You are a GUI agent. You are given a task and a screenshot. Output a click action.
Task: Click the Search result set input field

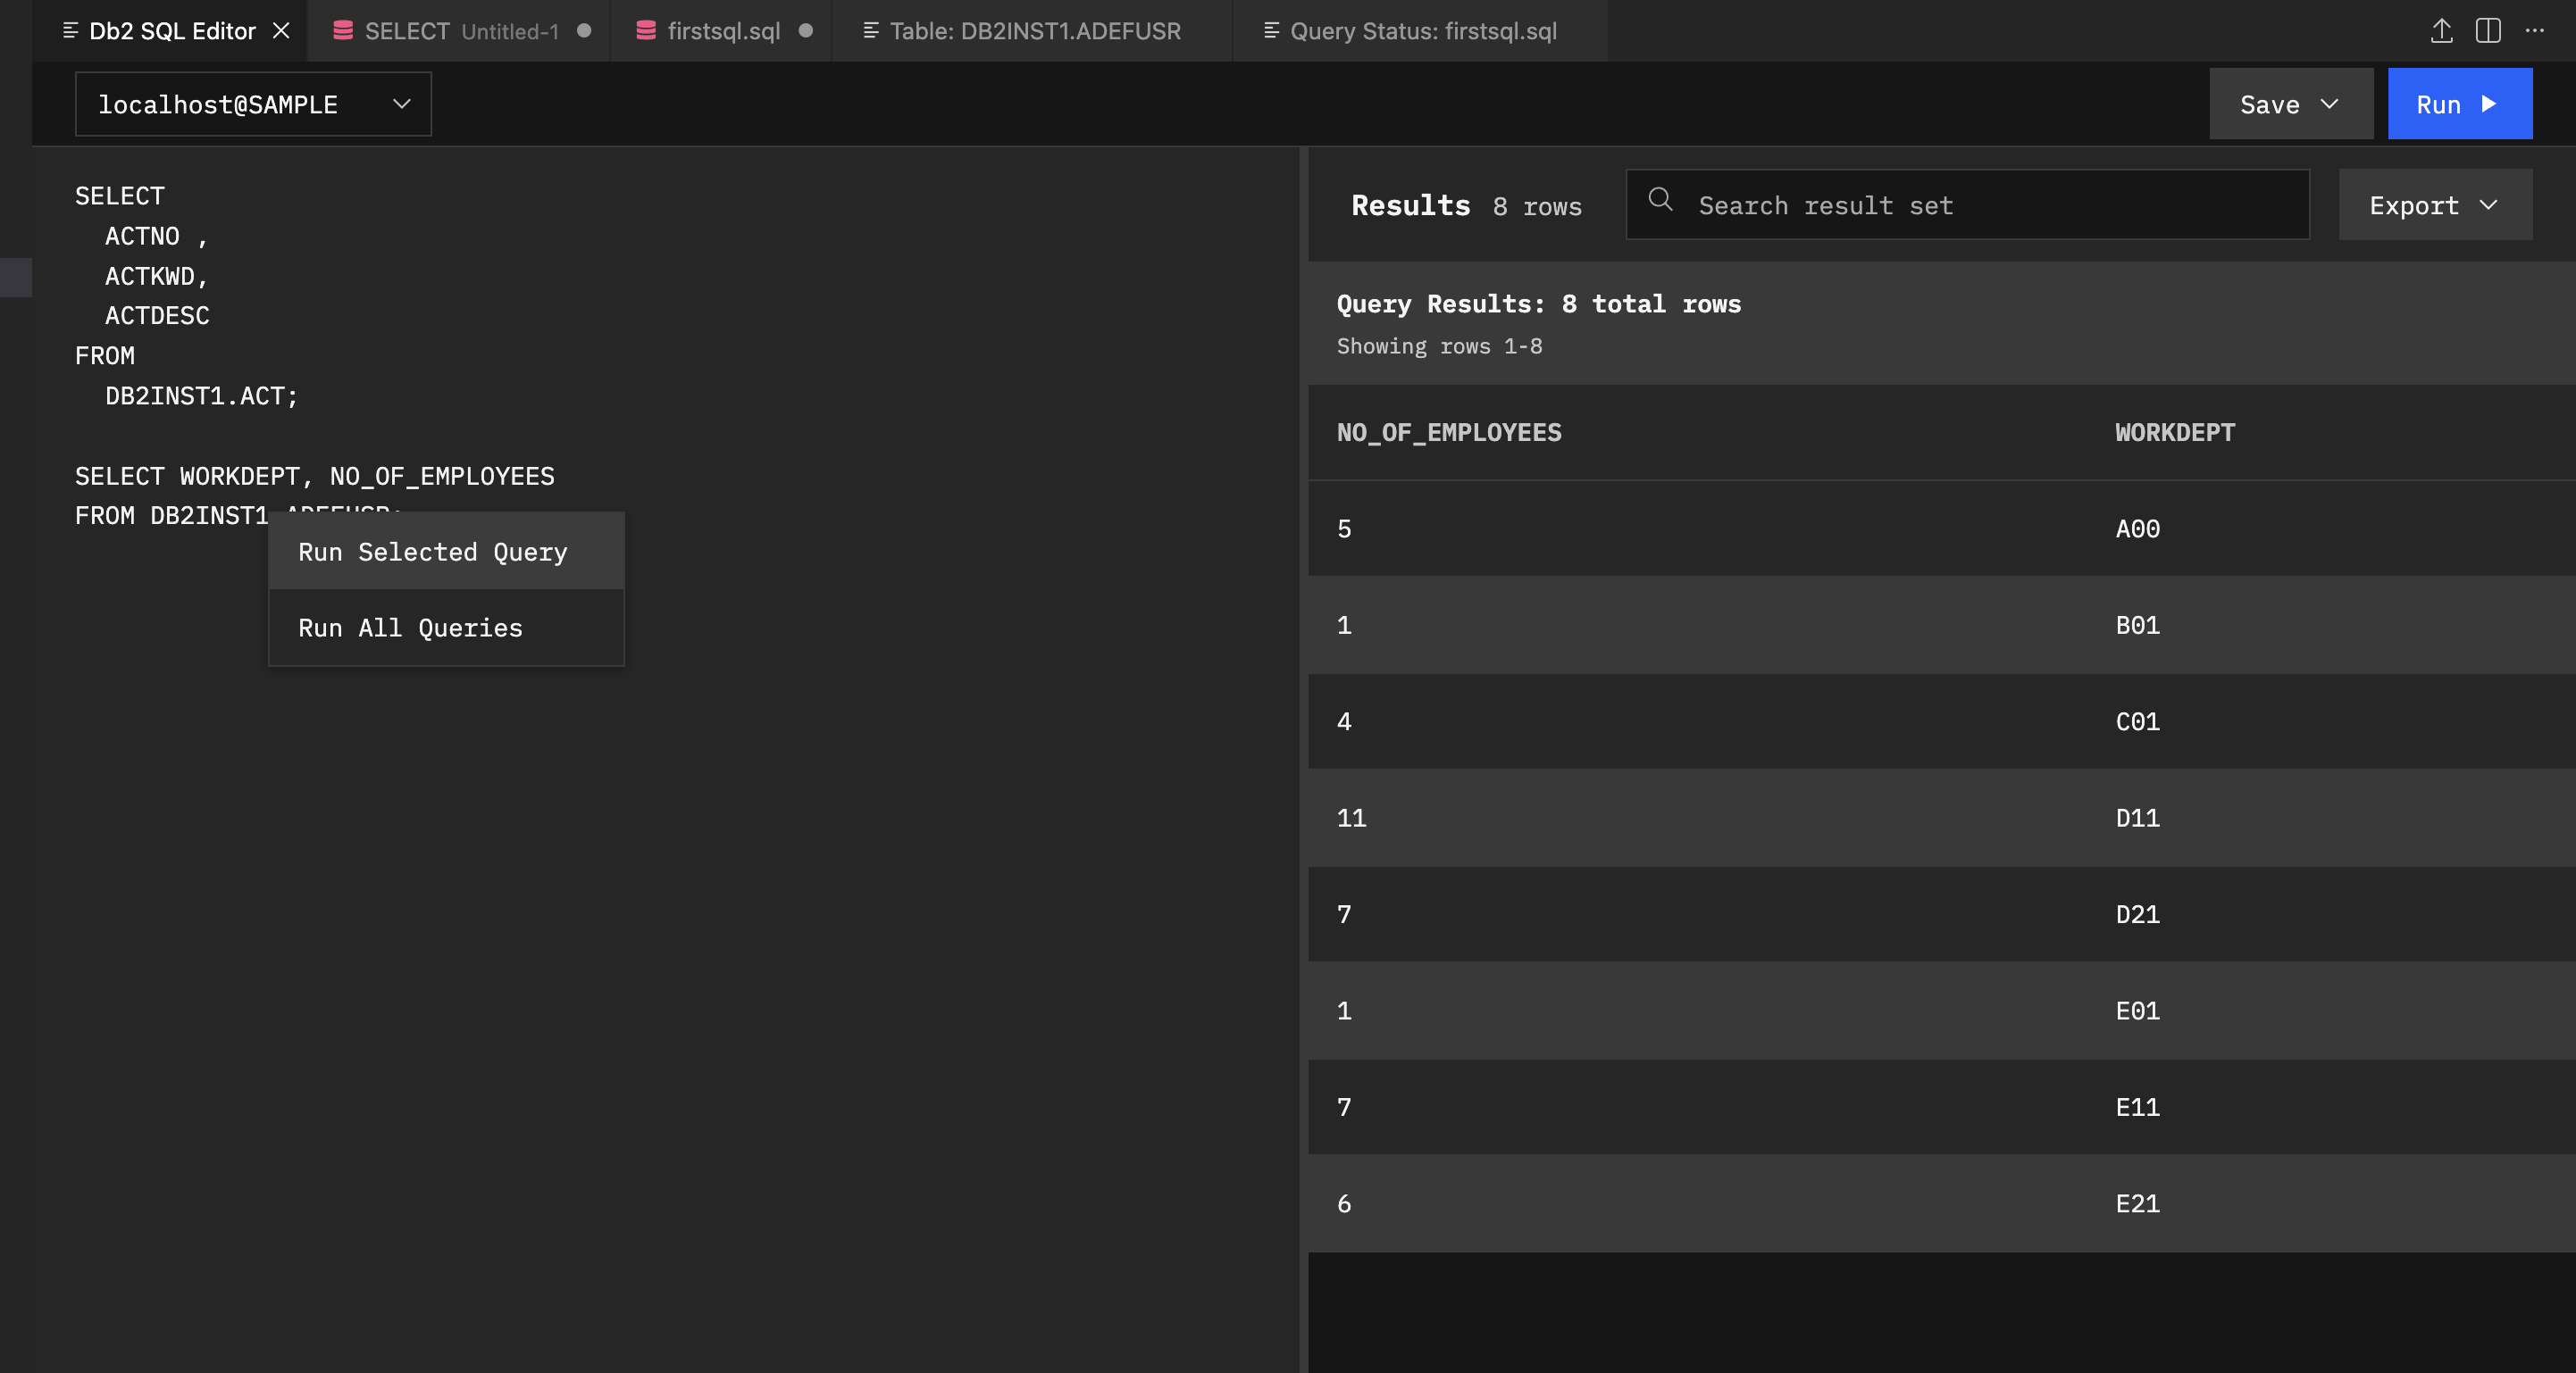1960,204
